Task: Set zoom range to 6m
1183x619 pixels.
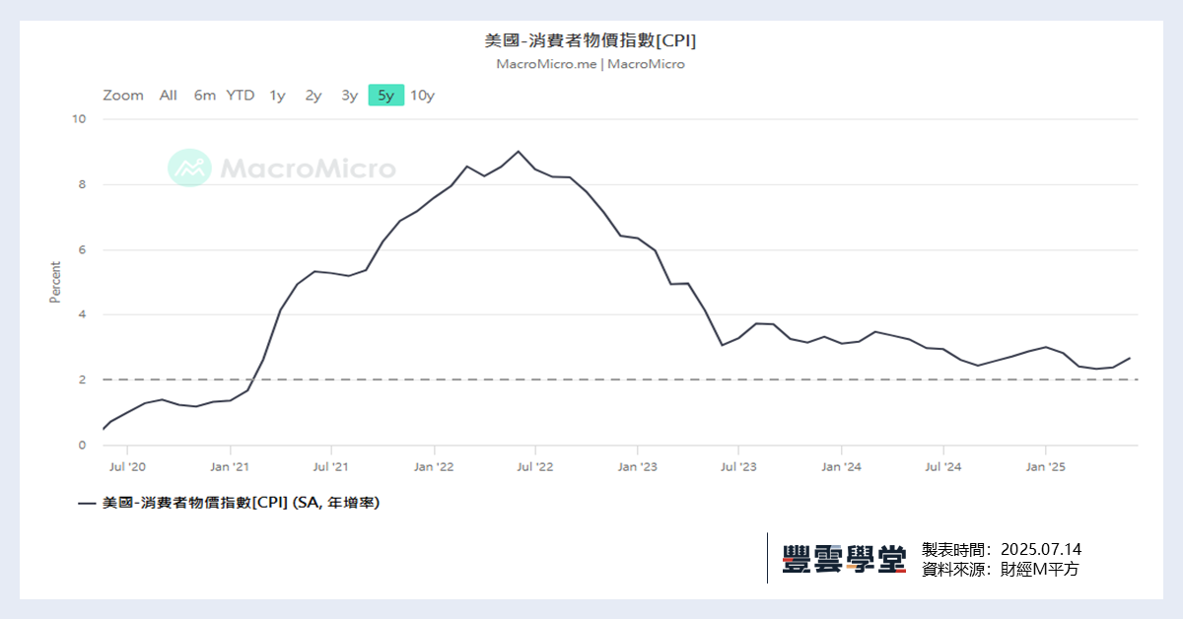Action: [x=204, y=96]
